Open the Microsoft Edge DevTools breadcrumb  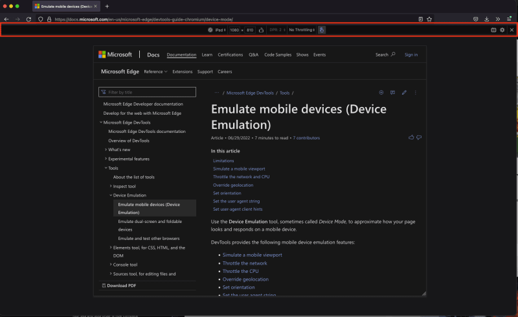coord(250,93)
